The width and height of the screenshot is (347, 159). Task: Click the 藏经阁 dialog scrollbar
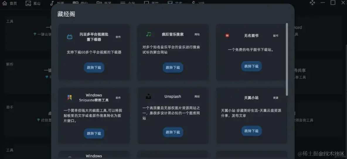point(287,60)
